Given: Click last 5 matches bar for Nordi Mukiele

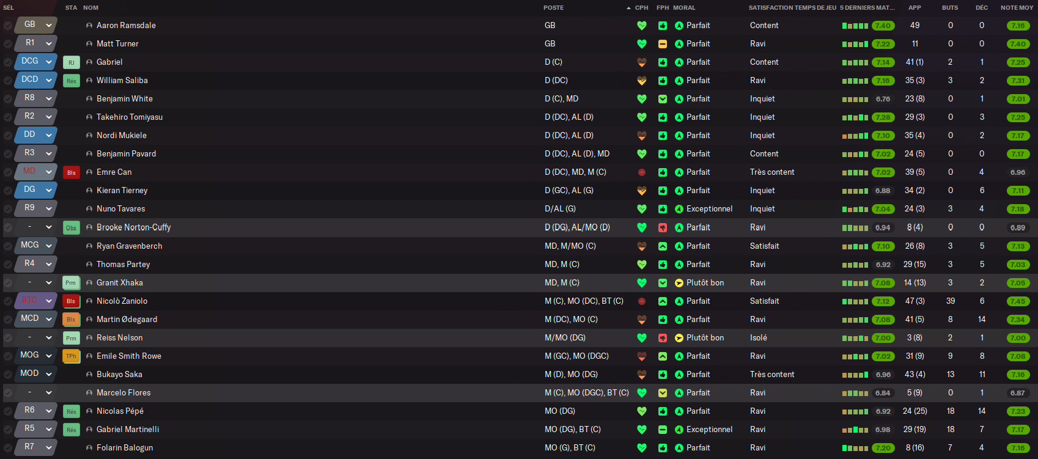Looking at the screenshot, I should (855, 136).
